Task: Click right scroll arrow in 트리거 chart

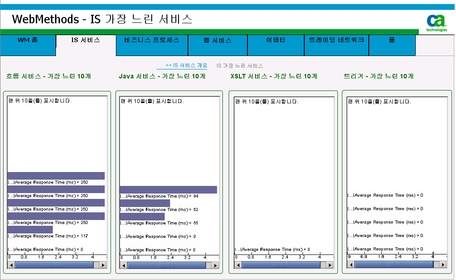Action: [x=443, y=265]
